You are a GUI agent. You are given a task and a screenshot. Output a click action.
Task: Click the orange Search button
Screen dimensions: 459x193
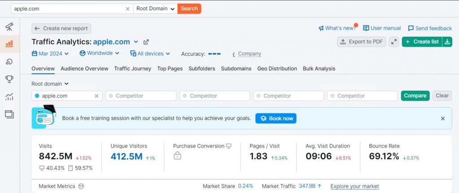tap(189, 9)
